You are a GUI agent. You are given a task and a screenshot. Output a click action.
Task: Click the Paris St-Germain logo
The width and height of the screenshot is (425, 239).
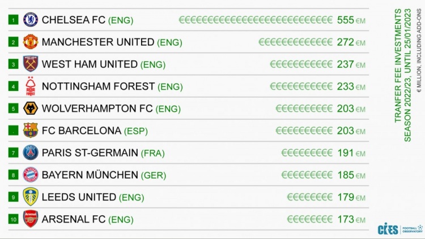31,153
